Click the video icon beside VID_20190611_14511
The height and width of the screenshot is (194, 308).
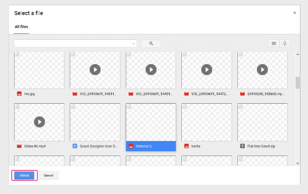point(75,94)
